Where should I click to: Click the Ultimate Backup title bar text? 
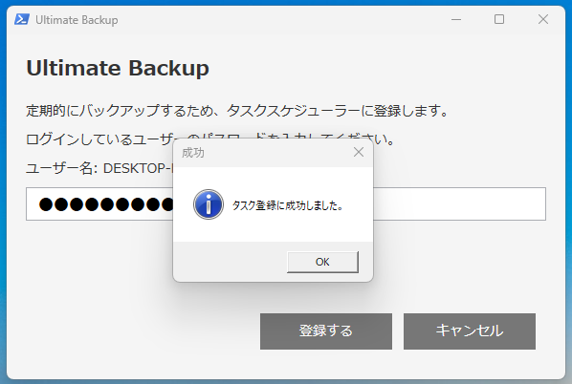(x=77, y=20)
